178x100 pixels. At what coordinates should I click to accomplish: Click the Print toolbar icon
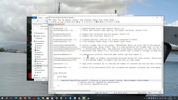(x=62, y=22)
